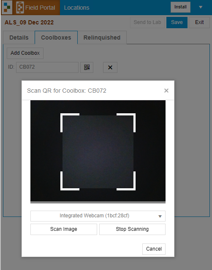Viewport: 212px width, 270px height.
Task: Open the Integrated Webcam camera selector
Action: pyautogui.click(x=98, y=216)
